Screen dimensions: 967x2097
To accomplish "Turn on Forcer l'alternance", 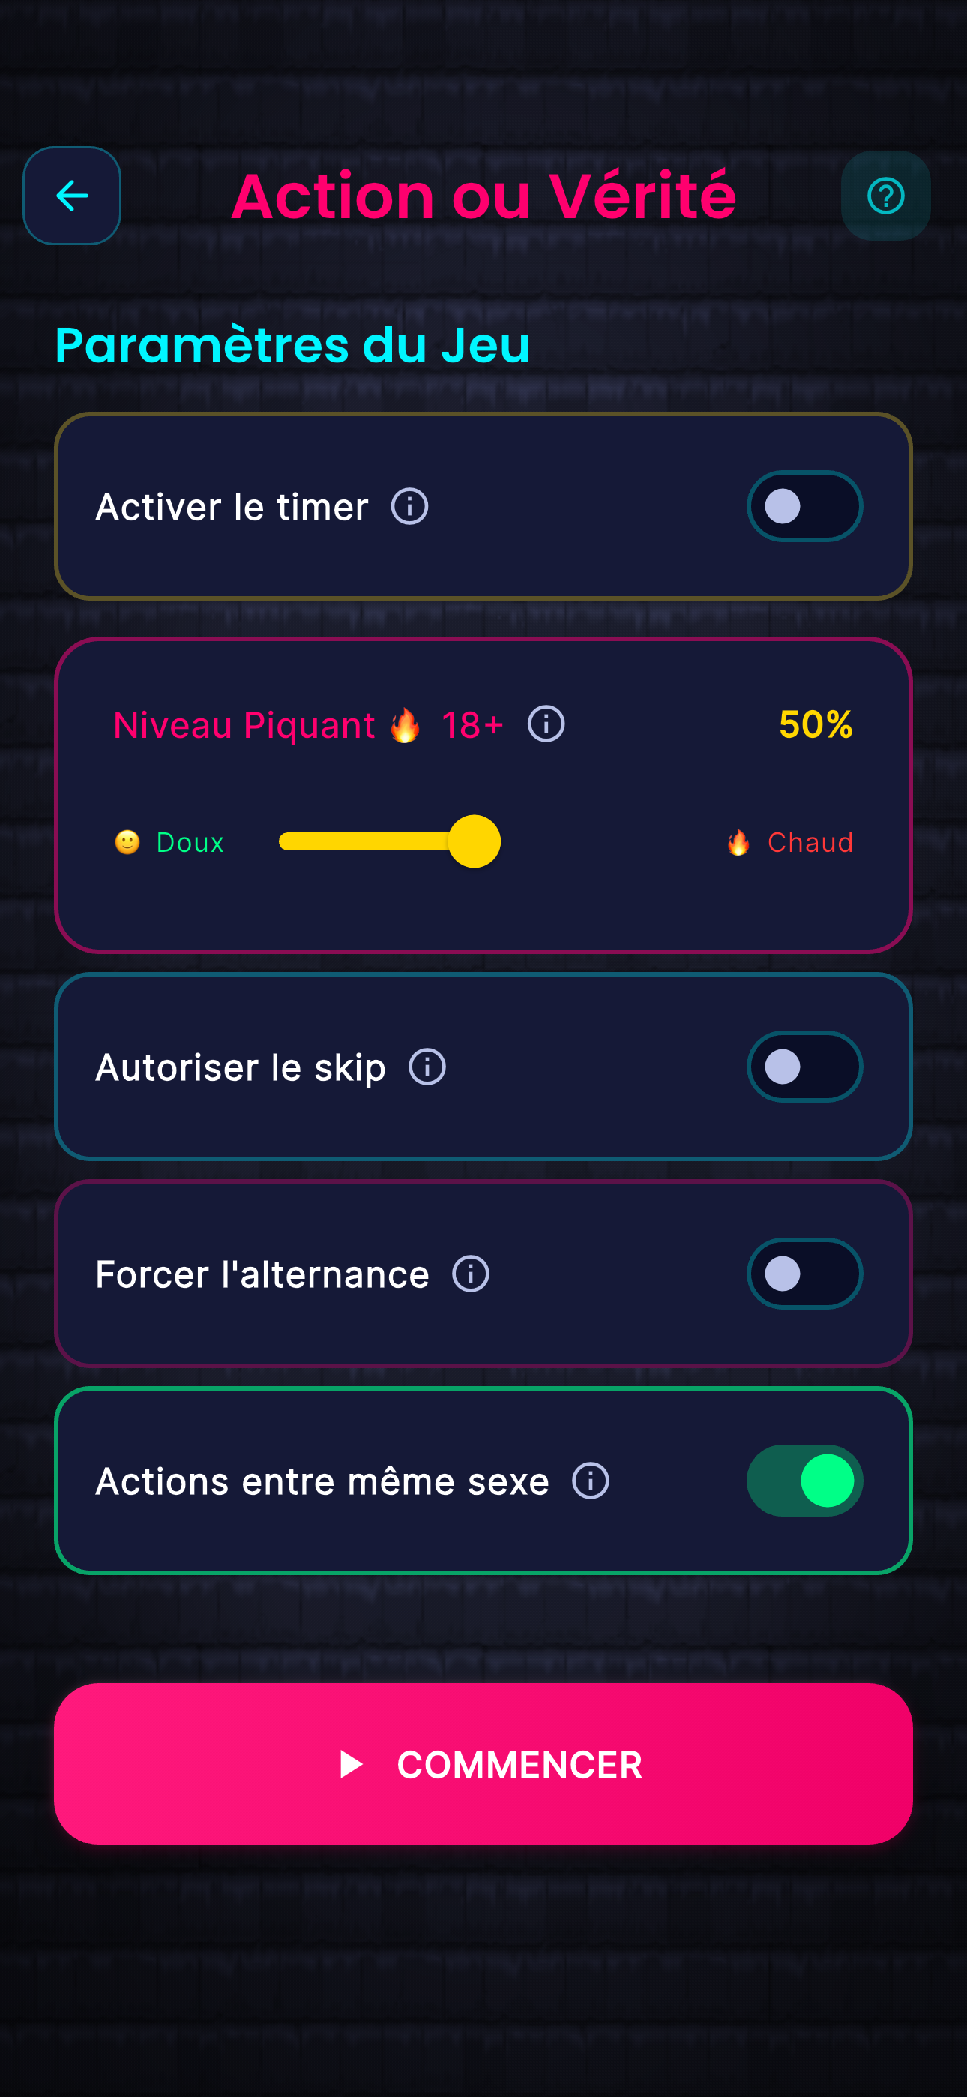I will click(804, 1273).
